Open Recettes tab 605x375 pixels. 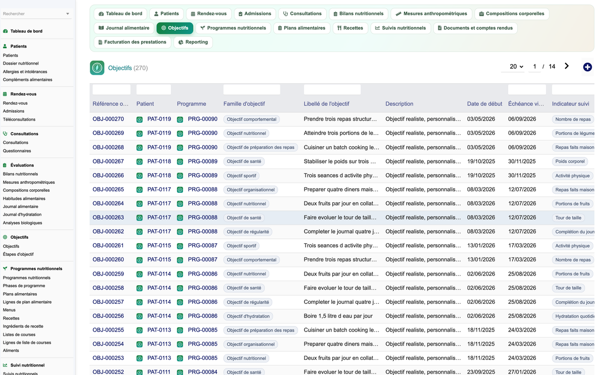pyautogui.click(x=350, y=28)
